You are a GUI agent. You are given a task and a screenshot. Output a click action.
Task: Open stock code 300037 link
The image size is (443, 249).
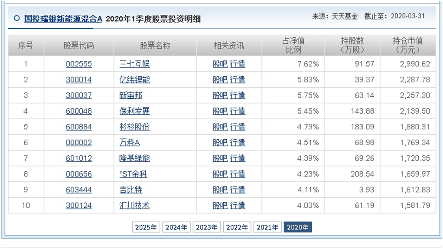(79, 95)
